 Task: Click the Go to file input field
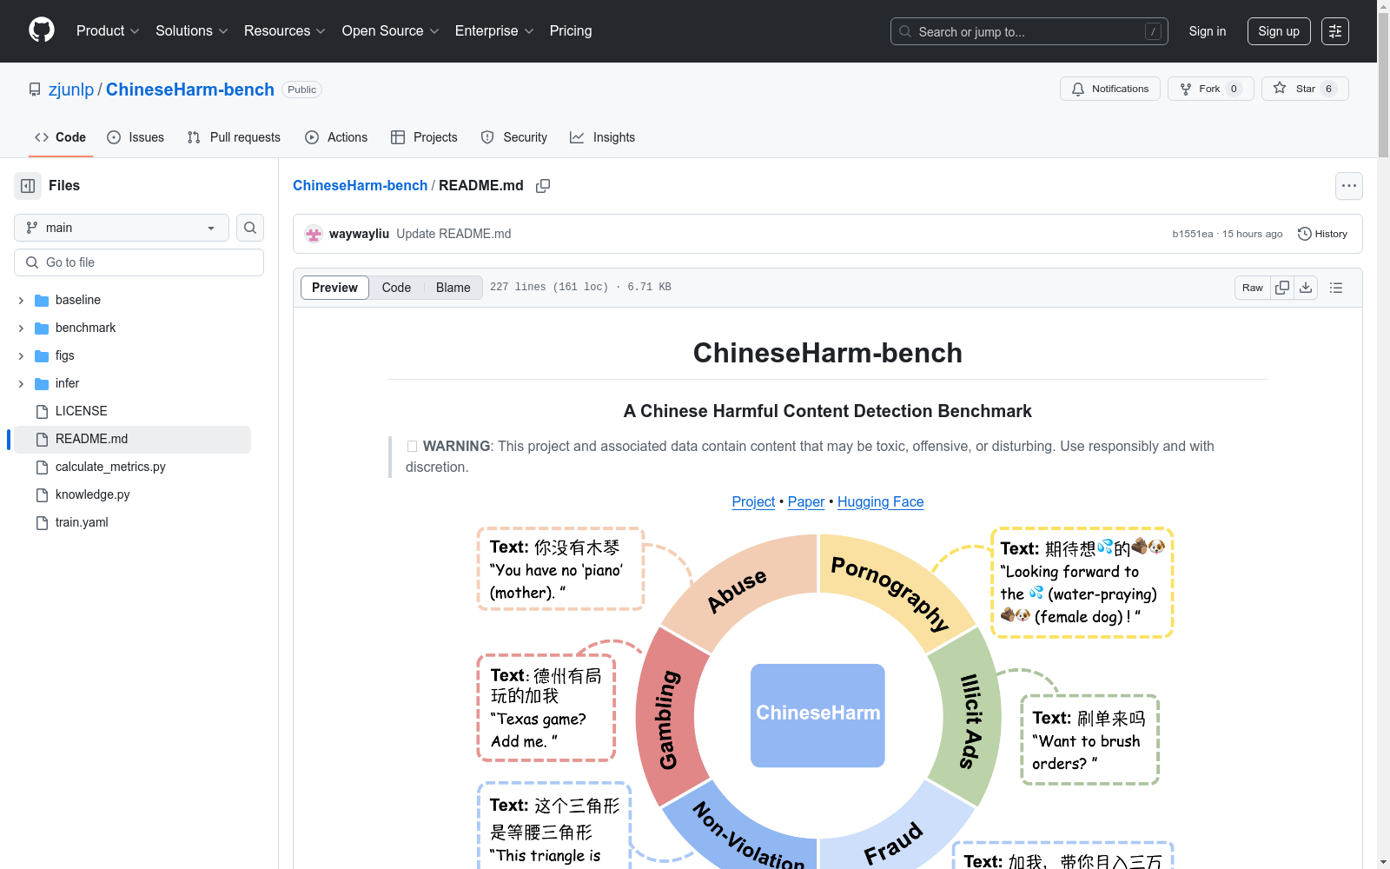click(x=138, y=262)
